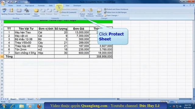Click cell with value 13,000,000
The height and width of the screenshot is (109, 195).
tap(79, 32)
